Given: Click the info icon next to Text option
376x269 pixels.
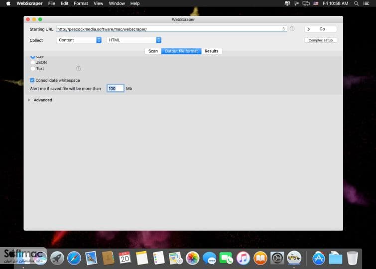Looking at the screenshot, I should 78,69.
